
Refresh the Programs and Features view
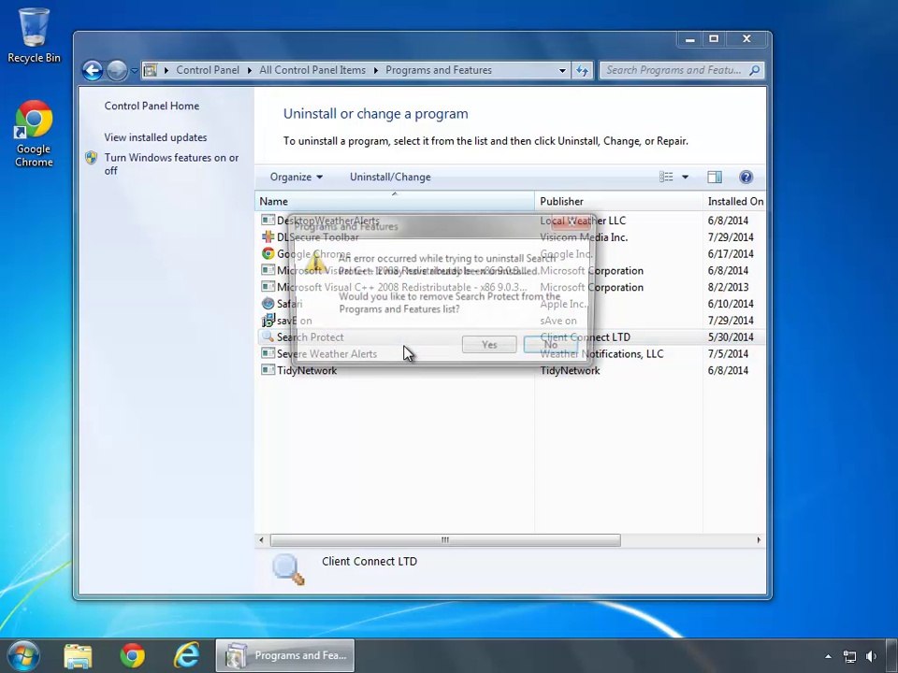click(582, 70)
